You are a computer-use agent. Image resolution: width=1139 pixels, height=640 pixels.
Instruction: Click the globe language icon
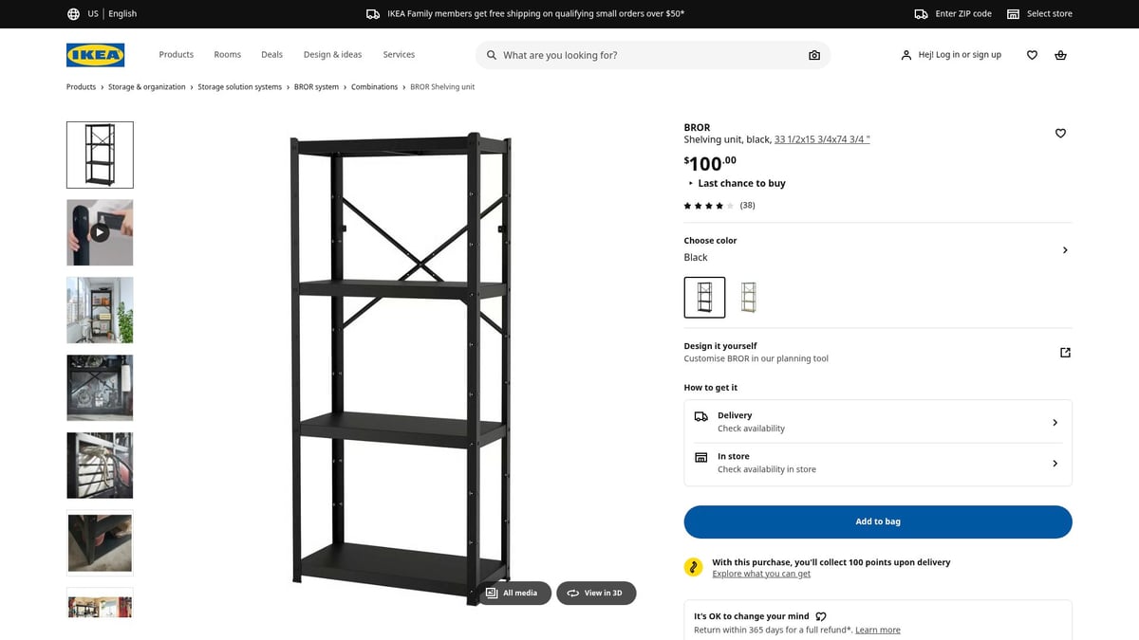(x=73, y=13)
